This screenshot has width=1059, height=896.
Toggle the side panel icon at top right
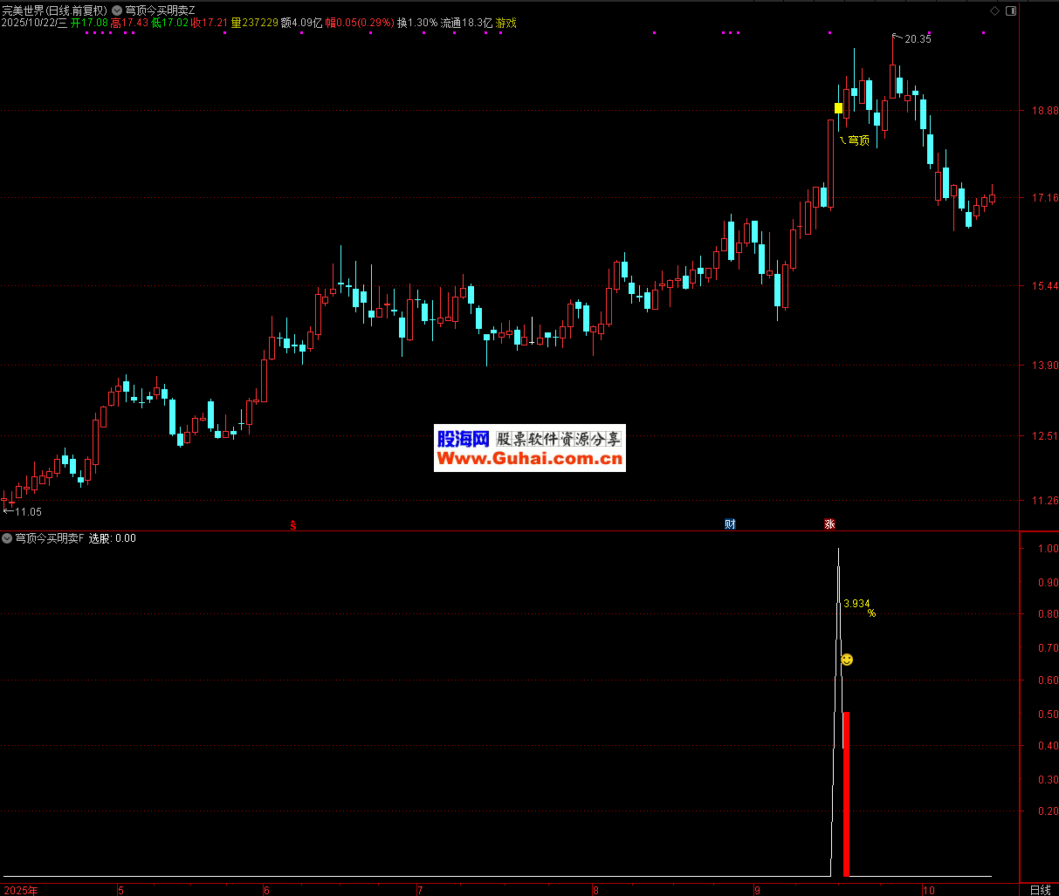(1010, 10)
